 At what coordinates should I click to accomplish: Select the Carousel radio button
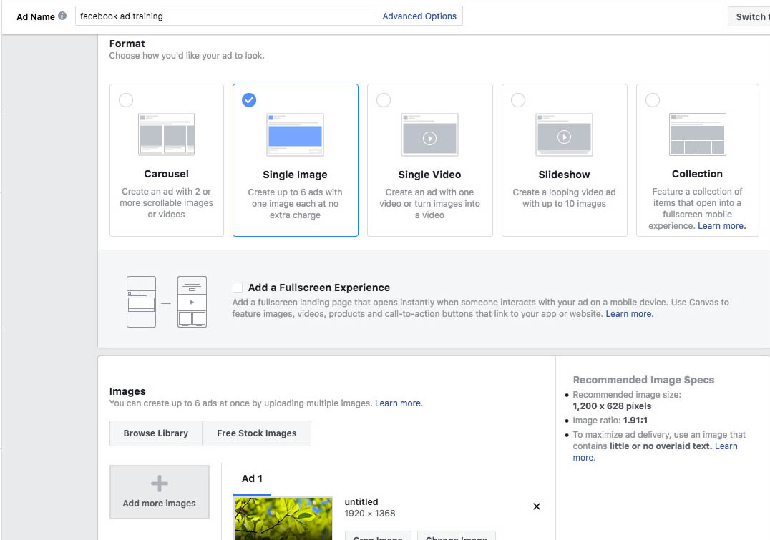click(126, 100)
